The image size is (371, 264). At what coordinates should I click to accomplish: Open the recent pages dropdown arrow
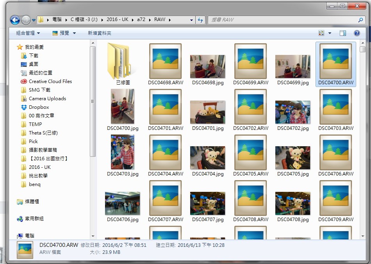(34, 20)
